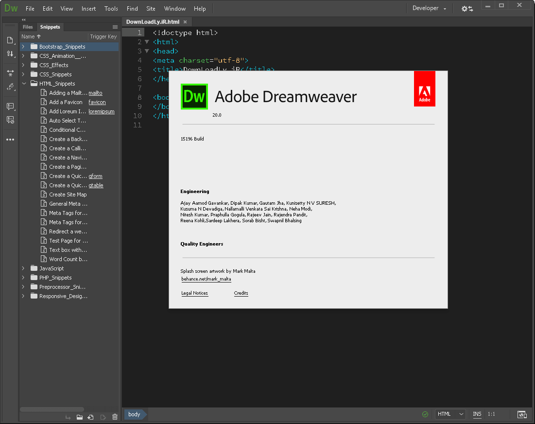This screenshot has height=424, width=535.
Task: Switch to the Files tab
Action: coord(28,27)
